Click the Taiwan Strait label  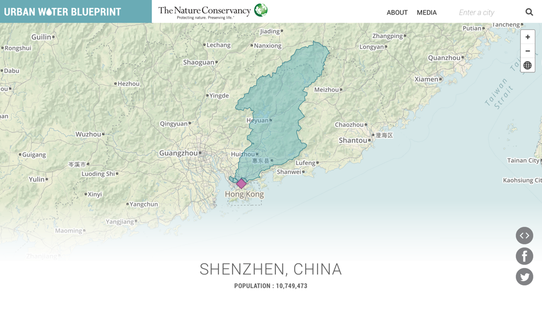click(x=499, y=94)
